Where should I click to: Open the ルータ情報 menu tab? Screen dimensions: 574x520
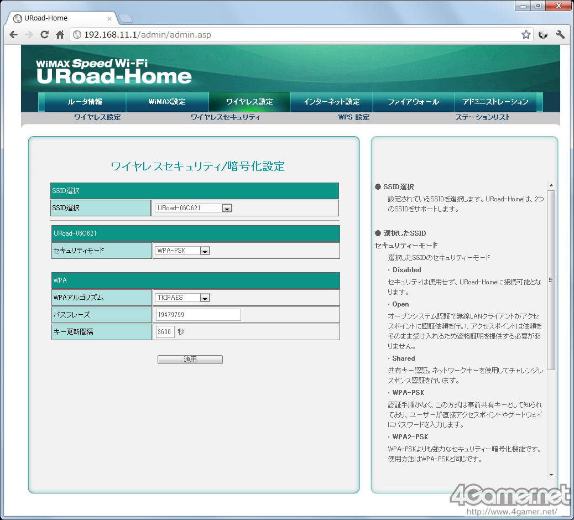(x=85, y=102)
